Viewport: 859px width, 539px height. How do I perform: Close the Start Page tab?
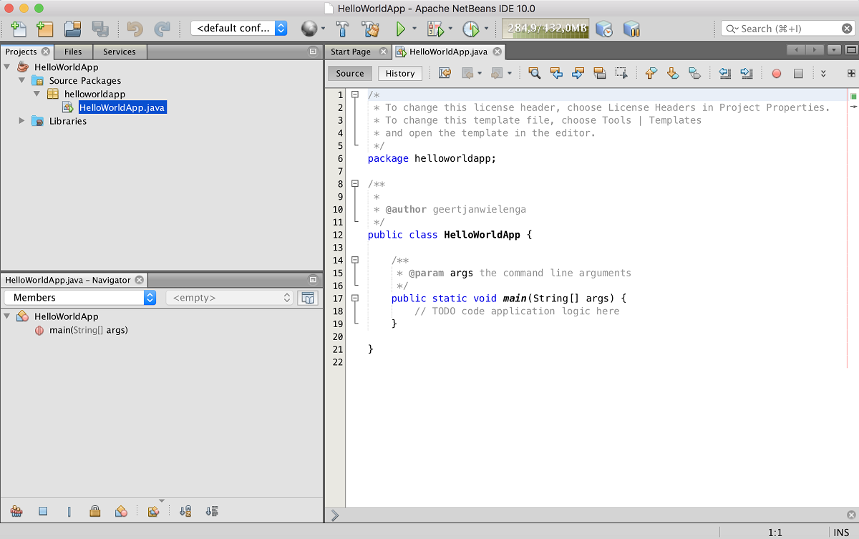pyautogui.click(x=383, y=52)
